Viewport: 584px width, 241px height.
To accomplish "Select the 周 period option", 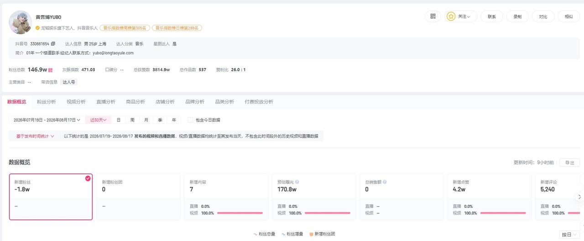I will coord(132,120).
